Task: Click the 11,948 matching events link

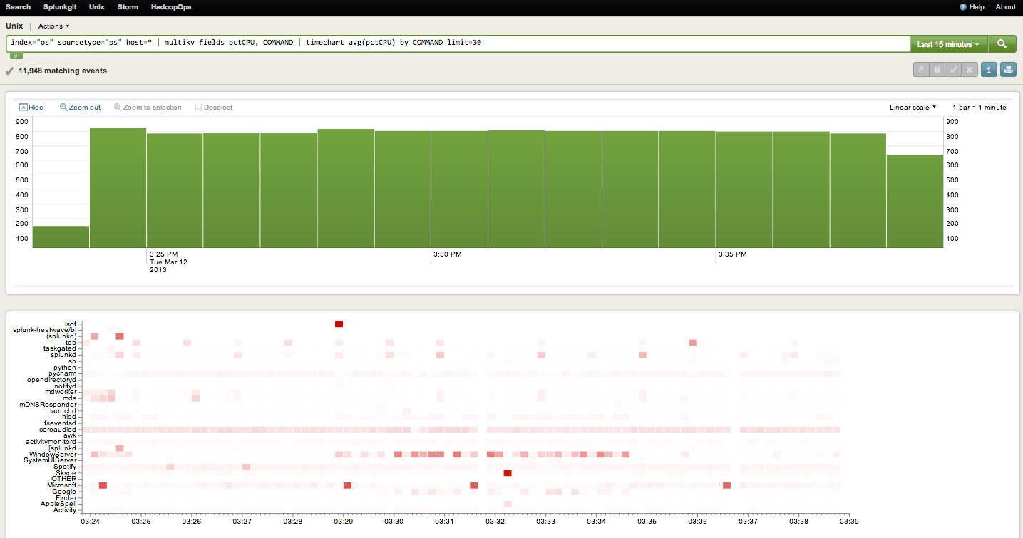Action: coord(63,71)
